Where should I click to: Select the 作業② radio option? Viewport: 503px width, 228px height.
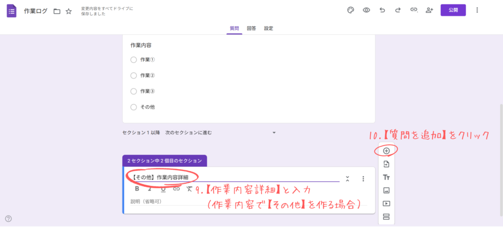[x=134, y=76]
